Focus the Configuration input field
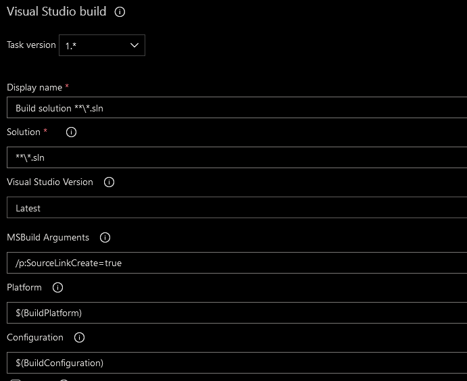The image size is (467, 381). (237, 363)
